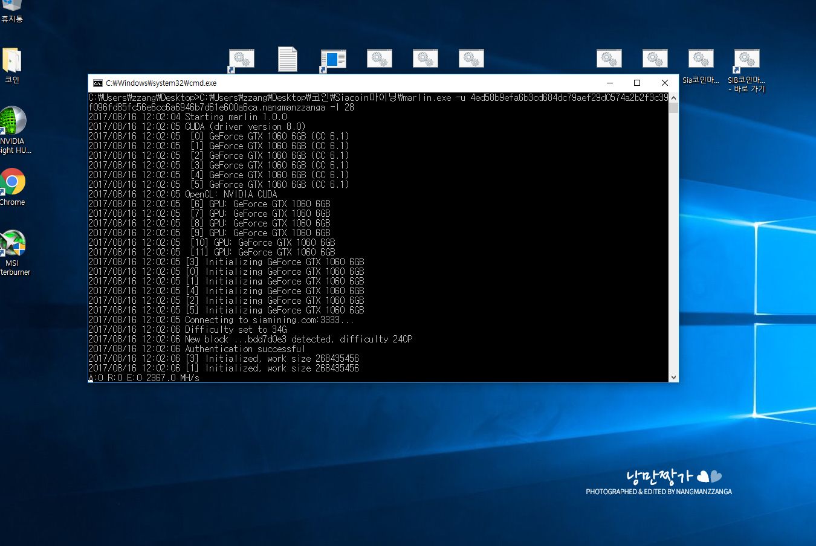
Task: Click the '[7] GPU: GeForce GTX 1060 6GB' line
Action: [209, 214]
